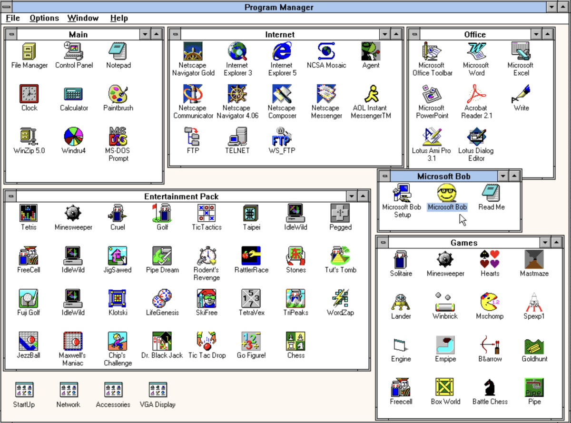The height and width of the screenshot is (423, 571).
Task: Select the MS-DOS Prompt icon
Action: (118, 137)
